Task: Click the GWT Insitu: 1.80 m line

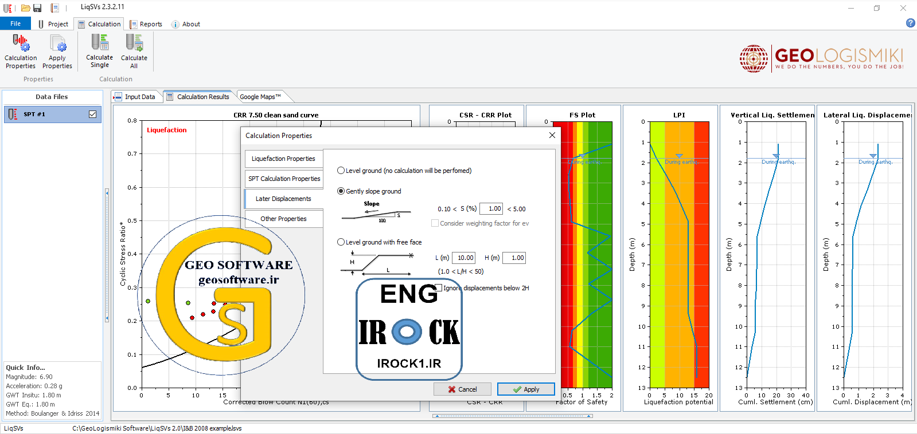Action: (33, 395)
